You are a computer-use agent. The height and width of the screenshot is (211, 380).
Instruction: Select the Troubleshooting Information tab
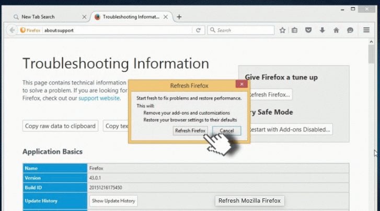tap(131, 17)
